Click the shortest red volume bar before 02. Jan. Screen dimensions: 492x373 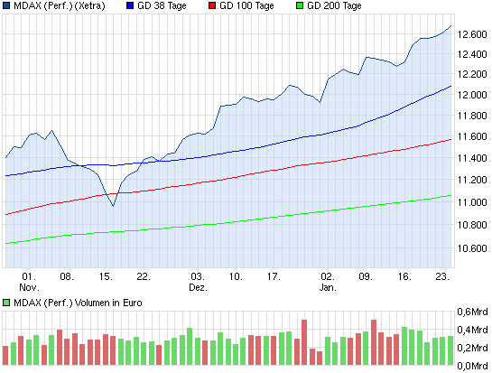click(x=320, y=359)
